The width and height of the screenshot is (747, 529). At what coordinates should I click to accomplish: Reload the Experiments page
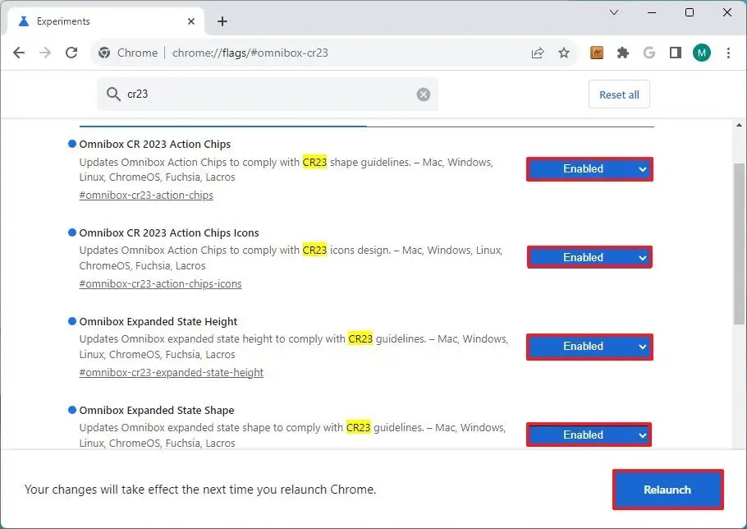coord(71,52)
